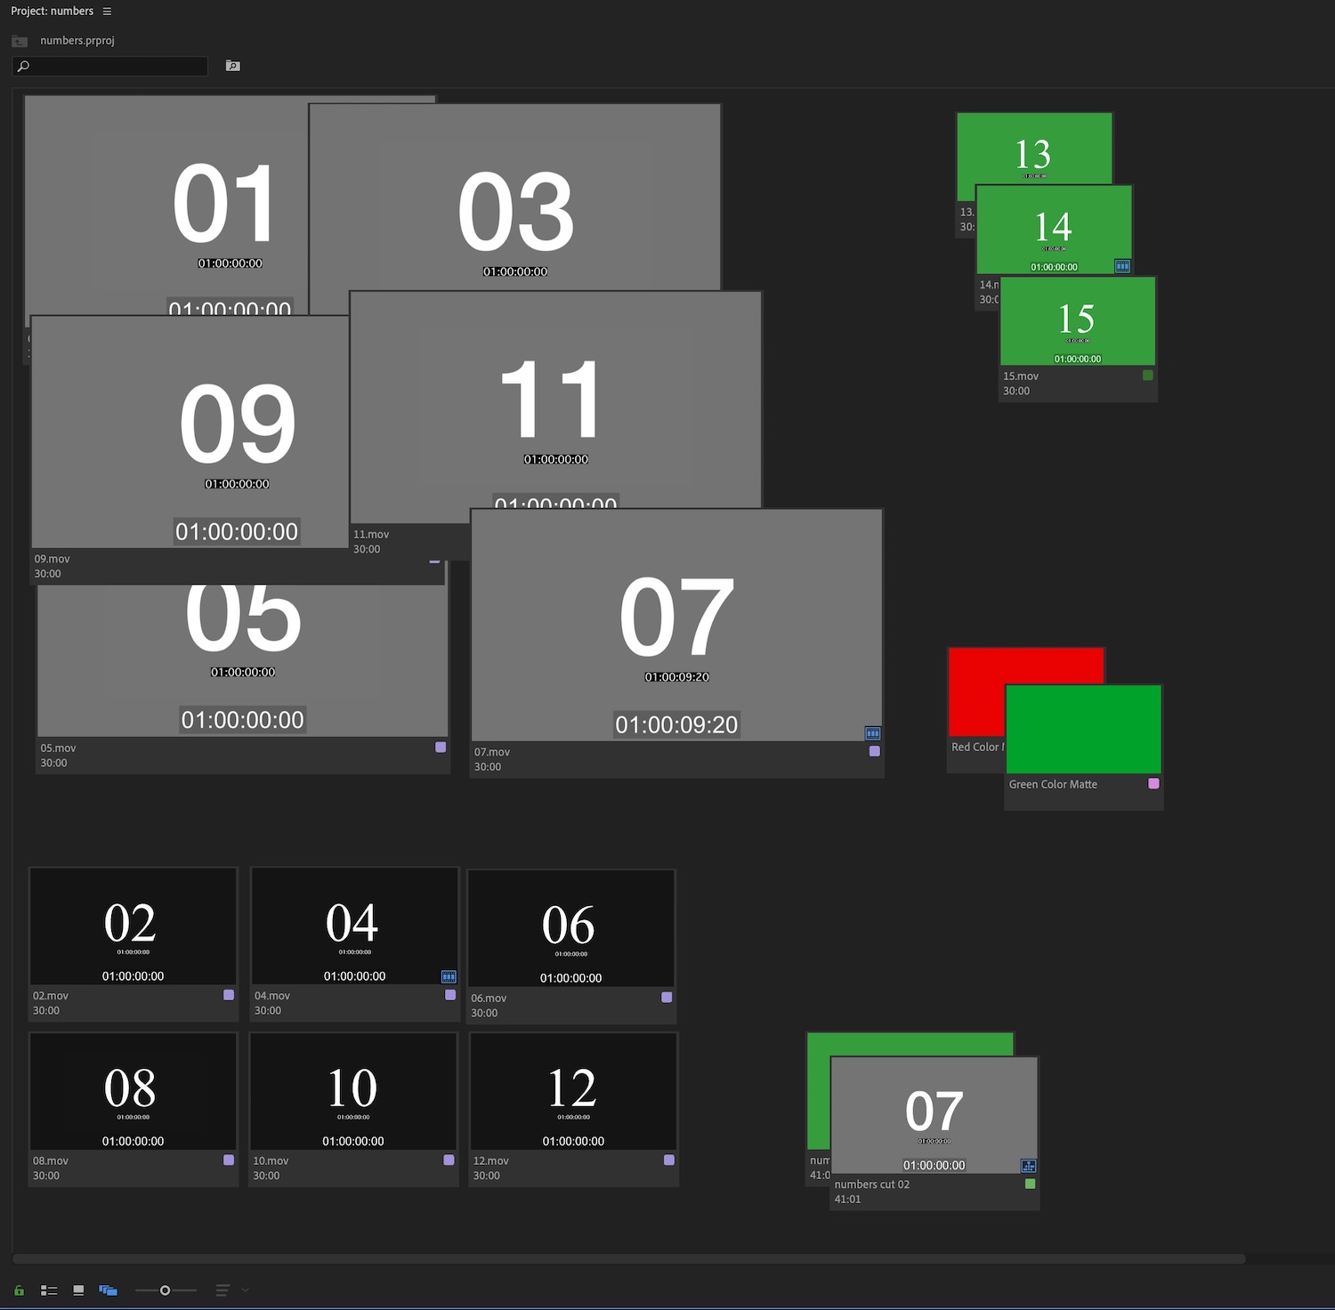
Task: Click the "numbers.prproj" project file name
Action: pos(77,41)
